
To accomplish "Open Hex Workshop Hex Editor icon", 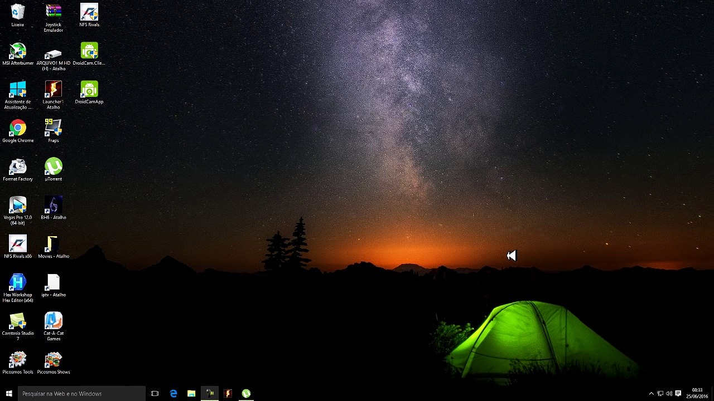I will (x=18, y=288).
